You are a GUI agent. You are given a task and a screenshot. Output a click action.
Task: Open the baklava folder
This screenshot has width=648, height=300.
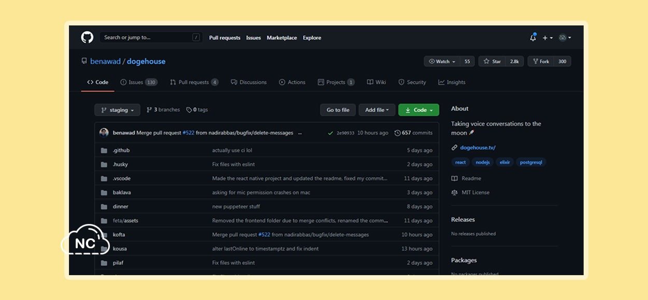coord(122,192)
